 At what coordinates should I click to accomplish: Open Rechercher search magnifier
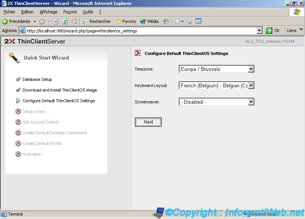click(x=85, y=21)
